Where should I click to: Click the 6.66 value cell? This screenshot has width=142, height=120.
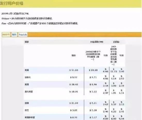tap(106, 70)
